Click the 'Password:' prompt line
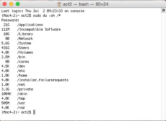The width and height of the screenshot is (166, 121). 10,20
